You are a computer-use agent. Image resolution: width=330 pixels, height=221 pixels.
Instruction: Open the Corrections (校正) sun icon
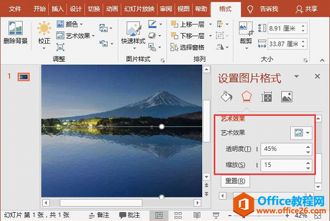(44, 28)
